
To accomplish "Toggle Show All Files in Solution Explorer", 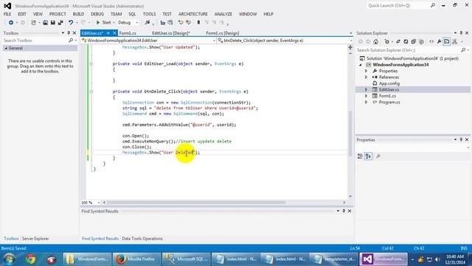I will (421, 41).
